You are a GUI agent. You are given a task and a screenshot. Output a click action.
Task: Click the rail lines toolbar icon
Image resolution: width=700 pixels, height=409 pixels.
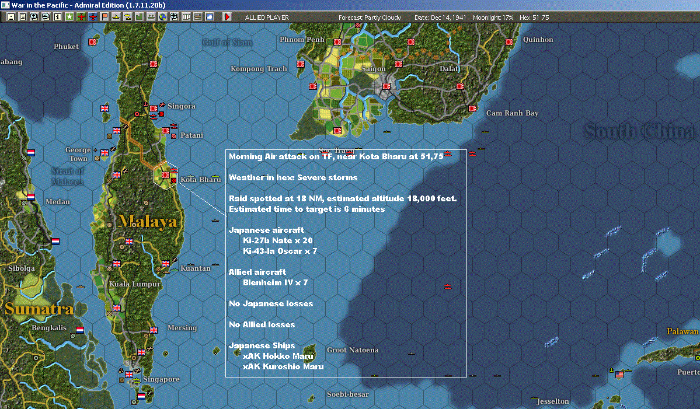tap(198, 17)
